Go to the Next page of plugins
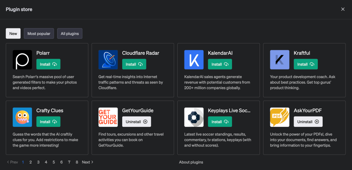The image size is (352, 170). [87, 162]
